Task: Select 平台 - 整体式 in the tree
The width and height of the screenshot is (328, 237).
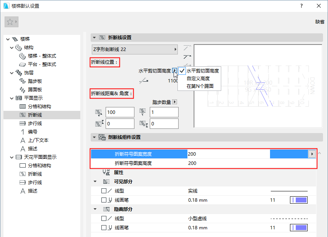Action: (x=42, y=64)
